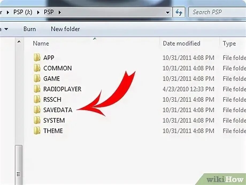246x185 pixels.
Task: Select the THEME folder name
Action: coord(53,131)
